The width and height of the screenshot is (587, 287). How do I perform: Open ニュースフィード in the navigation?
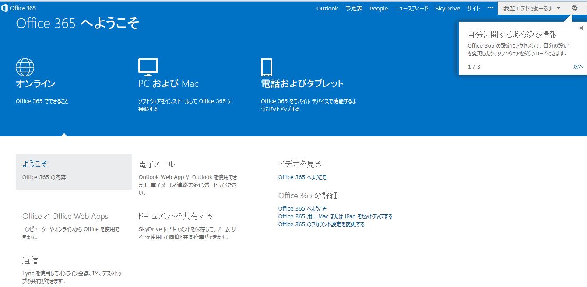[x=411, y=8]
